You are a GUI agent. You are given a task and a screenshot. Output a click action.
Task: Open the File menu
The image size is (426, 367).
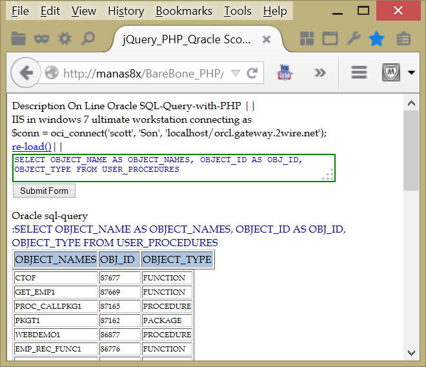tap(21, 11)
